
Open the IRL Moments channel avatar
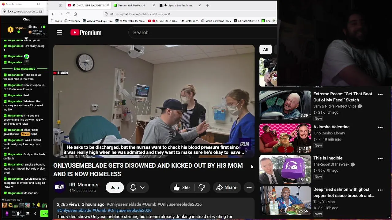click(x=59, y=187)
